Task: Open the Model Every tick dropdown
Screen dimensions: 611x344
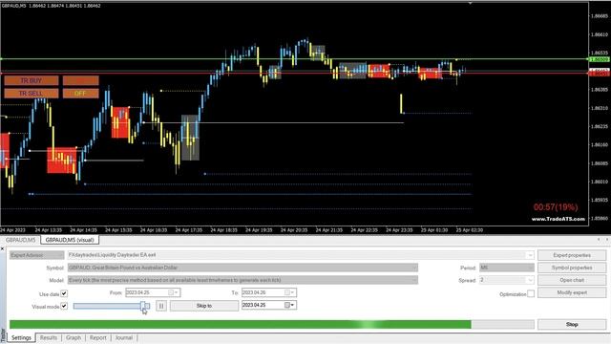Action: pos(242,280)
